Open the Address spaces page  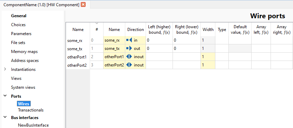point(25,60)
